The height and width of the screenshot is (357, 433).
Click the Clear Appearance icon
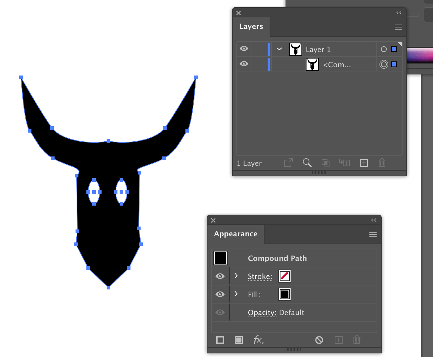(x=318, y=340)
